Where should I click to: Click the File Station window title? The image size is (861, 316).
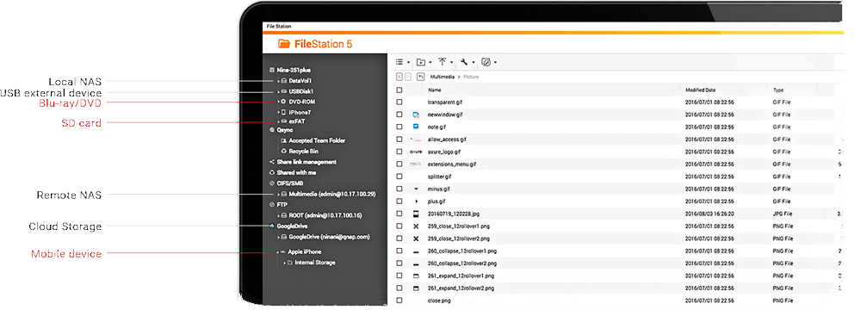click(279, 27)
